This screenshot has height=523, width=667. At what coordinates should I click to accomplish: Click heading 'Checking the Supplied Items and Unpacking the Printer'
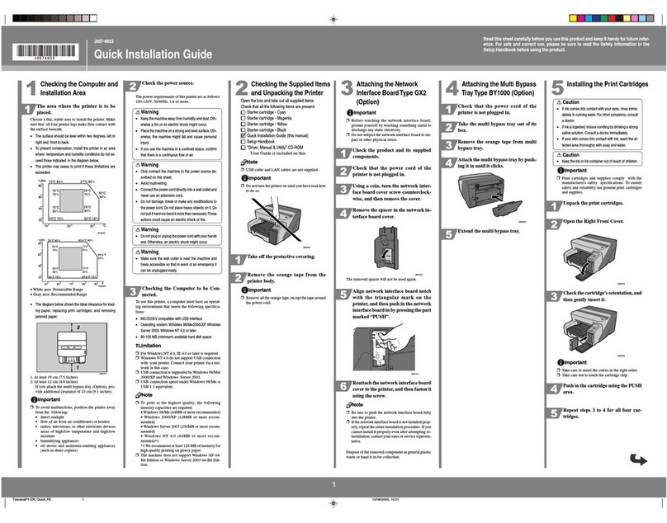tap(291, 88)
